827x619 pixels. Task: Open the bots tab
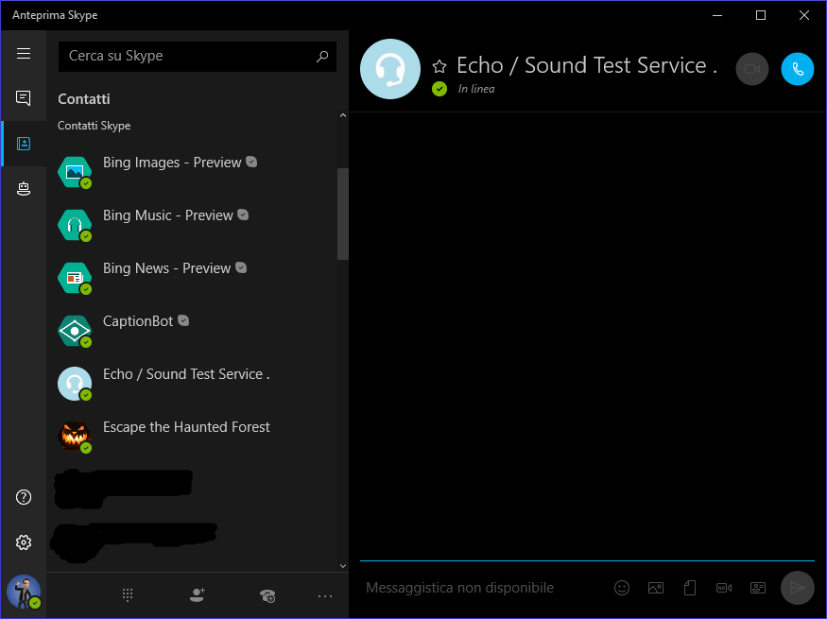click(x=24, y=188)
